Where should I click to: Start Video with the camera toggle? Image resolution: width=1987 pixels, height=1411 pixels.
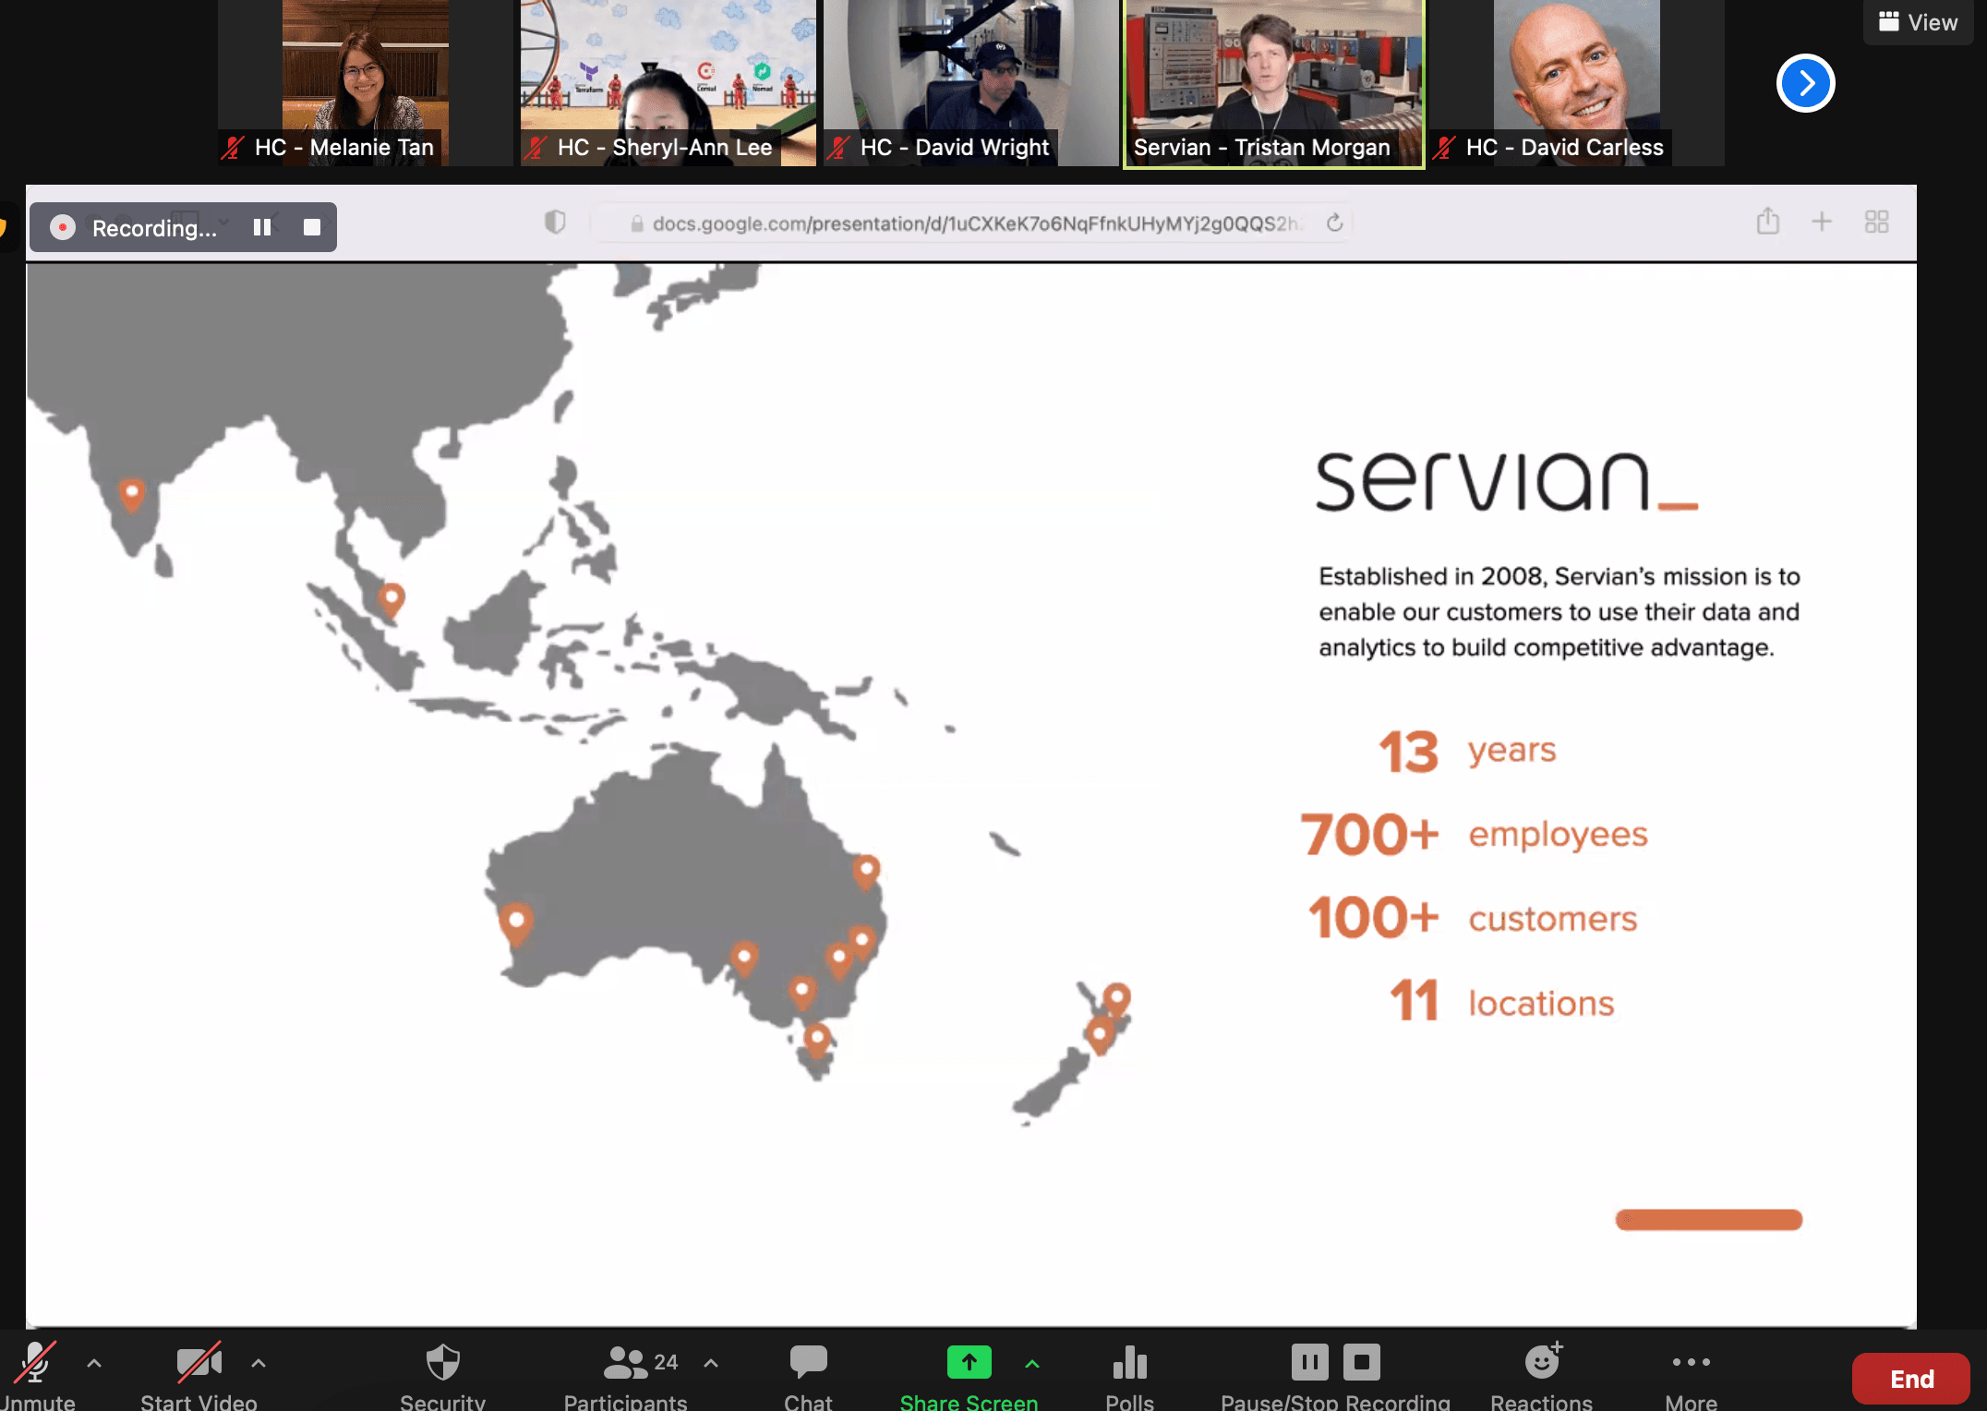click(199, 1363)
